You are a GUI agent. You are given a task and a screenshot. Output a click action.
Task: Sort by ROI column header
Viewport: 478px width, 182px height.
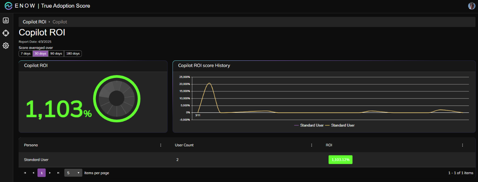329,145
